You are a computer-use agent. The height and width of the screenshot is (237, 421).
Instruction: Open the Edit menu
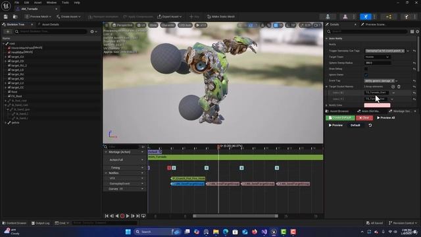26,3
